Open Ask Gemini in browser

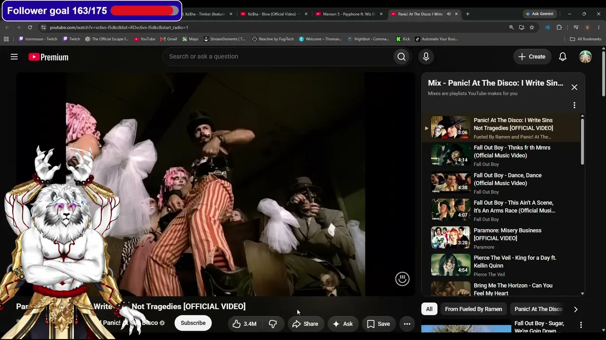click(540, 14)
